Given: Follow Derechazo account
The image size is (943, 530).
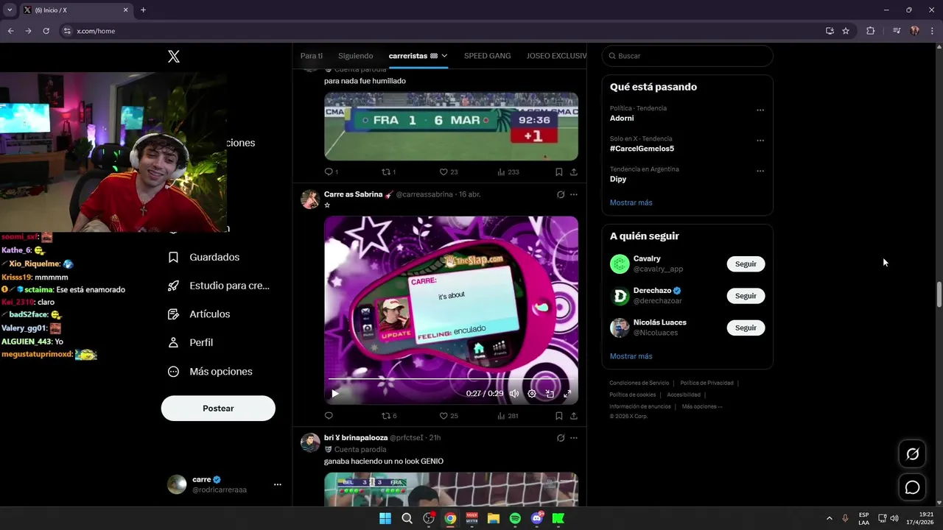Looking at the screenshot, I should 746,296.
